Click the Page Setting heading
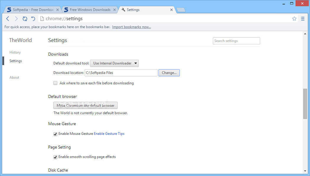The image size is (310, 176). click(60, 147)
